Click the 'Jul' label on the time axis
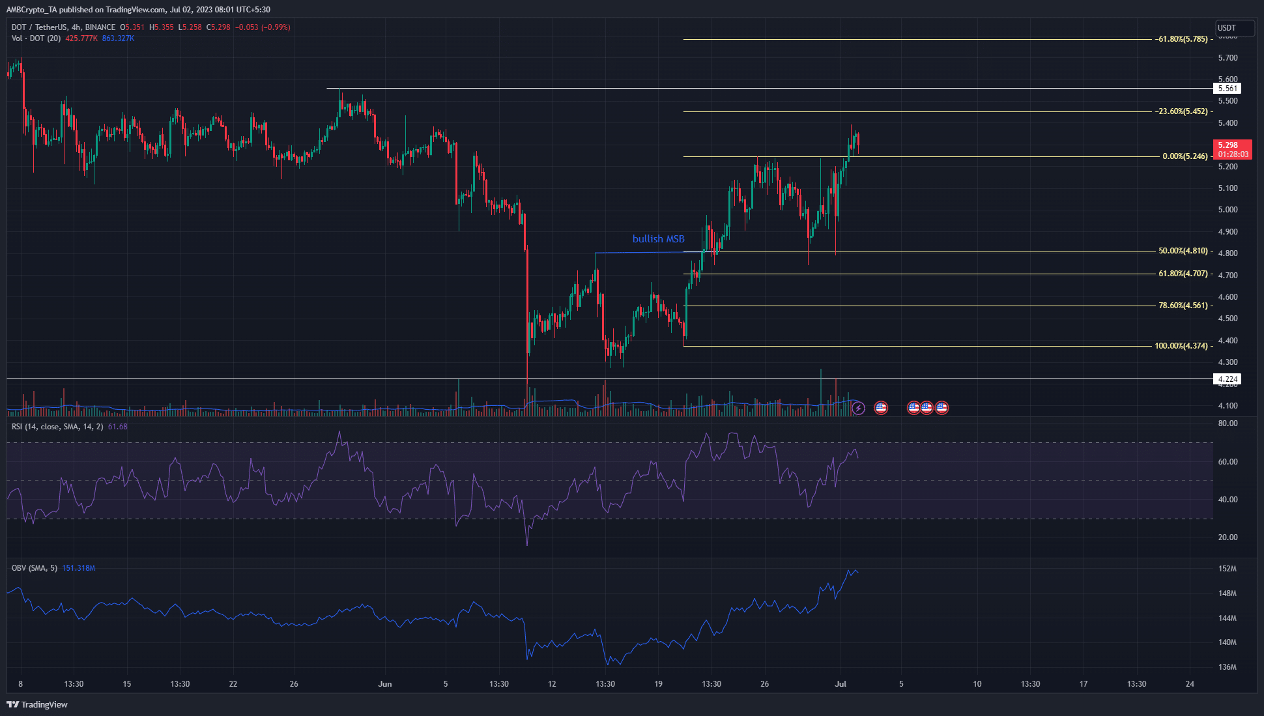This screenshot has height=716, width=1264. [840, 684]
